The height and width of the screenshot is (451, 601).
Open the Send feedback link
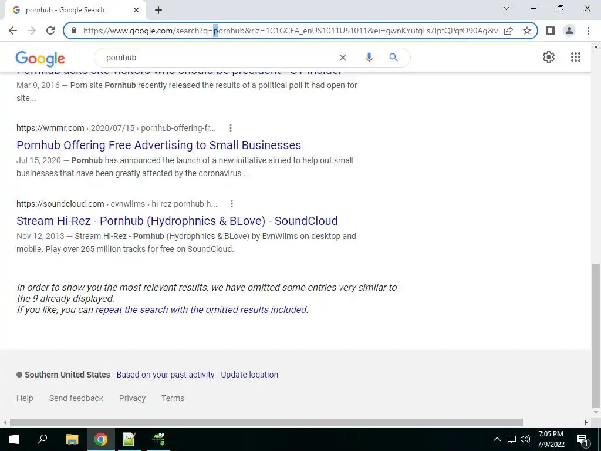click(76, 398)
